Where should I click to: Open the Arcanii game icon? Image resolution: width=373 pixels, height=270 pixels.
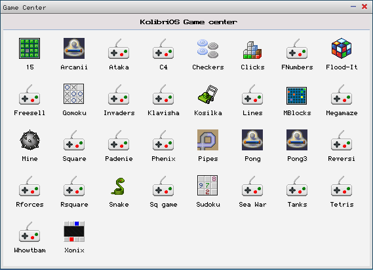[74, 48]
